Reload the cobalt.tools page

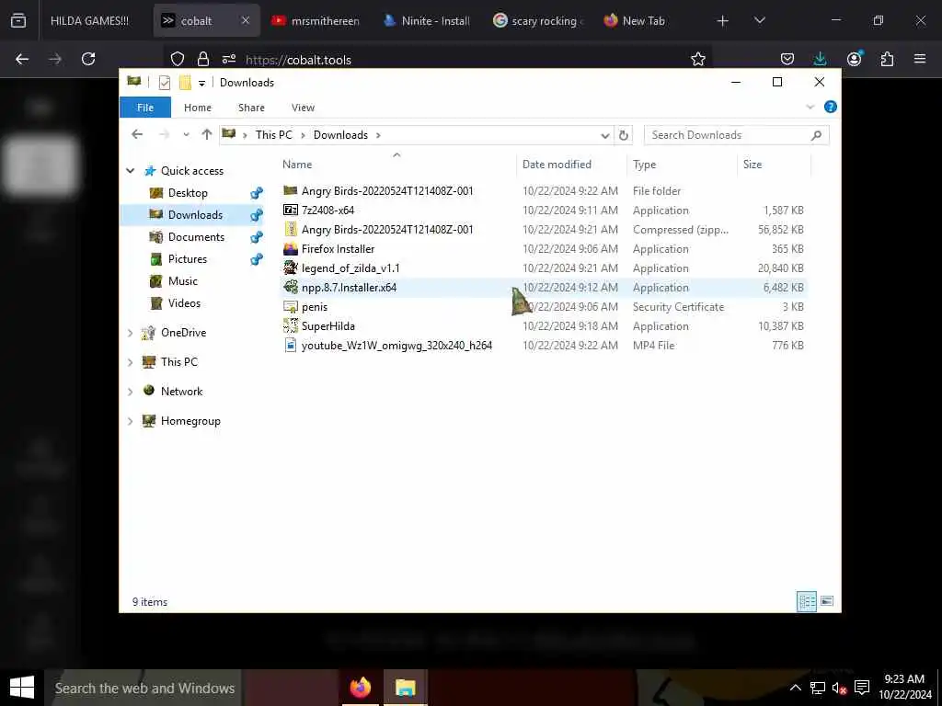pos(88,59)
